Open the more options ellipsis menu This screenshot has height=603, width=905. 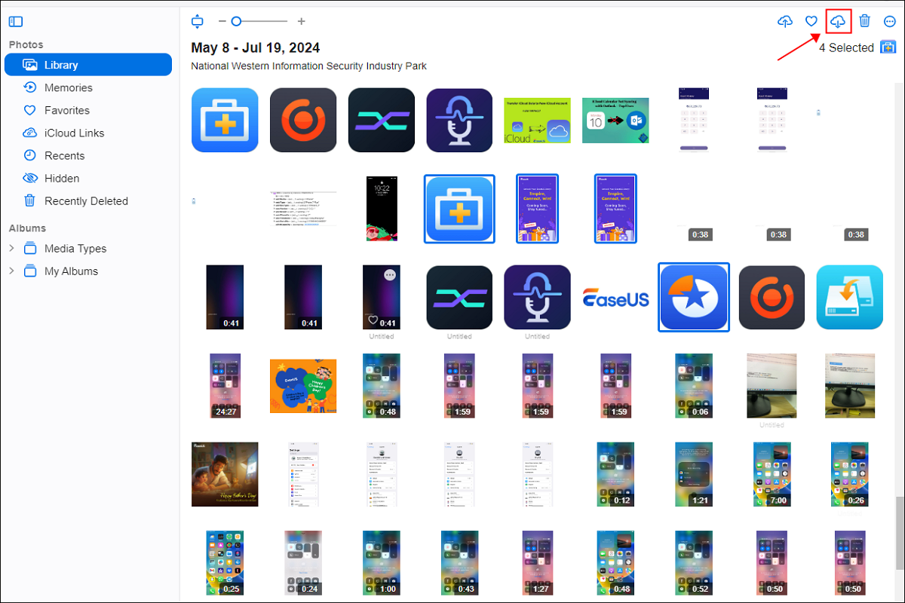(890, 21)
